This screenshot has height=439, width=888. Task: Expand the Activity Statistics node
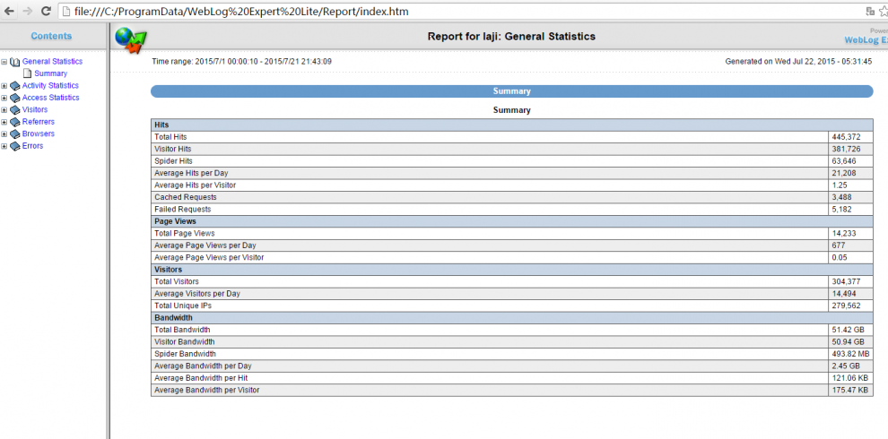click(4, 86)
